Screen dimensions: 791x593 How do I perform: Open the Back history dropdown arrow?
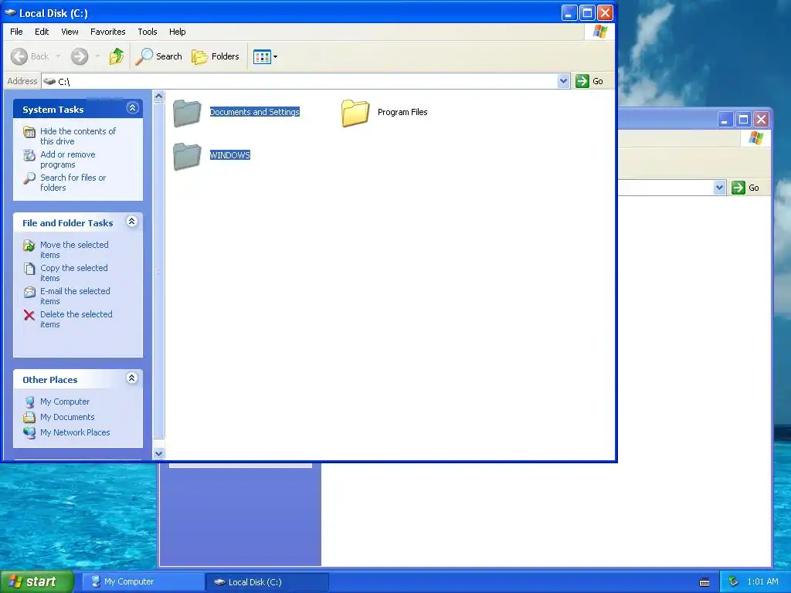(59, 56)
